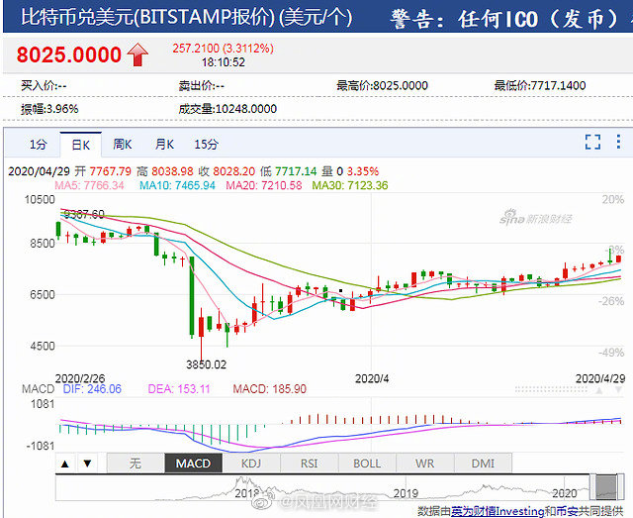Click the current price 8025.0000
Screen dimensions: 633x518
(68, 54)
